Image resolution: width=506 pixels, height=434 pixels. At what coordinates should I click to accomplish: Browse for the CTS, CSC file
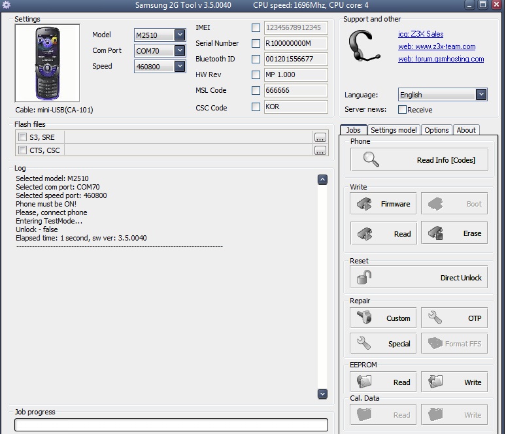pos(320,150)
